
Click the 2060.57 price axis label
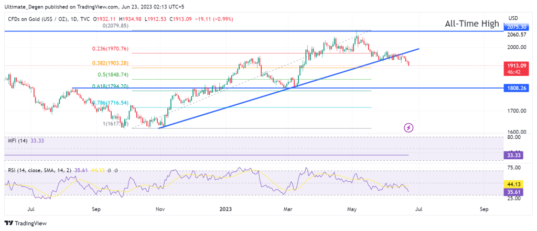(517, 34)
